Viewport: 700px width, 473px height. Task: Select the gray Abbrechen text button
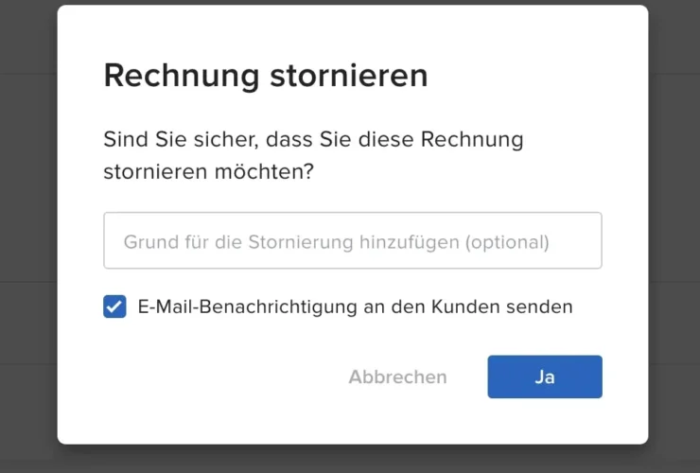[397, 377]
